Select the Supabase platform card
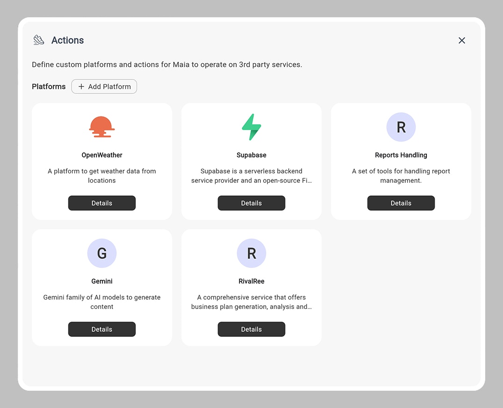Viewport: 503px width, 408px height. (x=251, y=161)
